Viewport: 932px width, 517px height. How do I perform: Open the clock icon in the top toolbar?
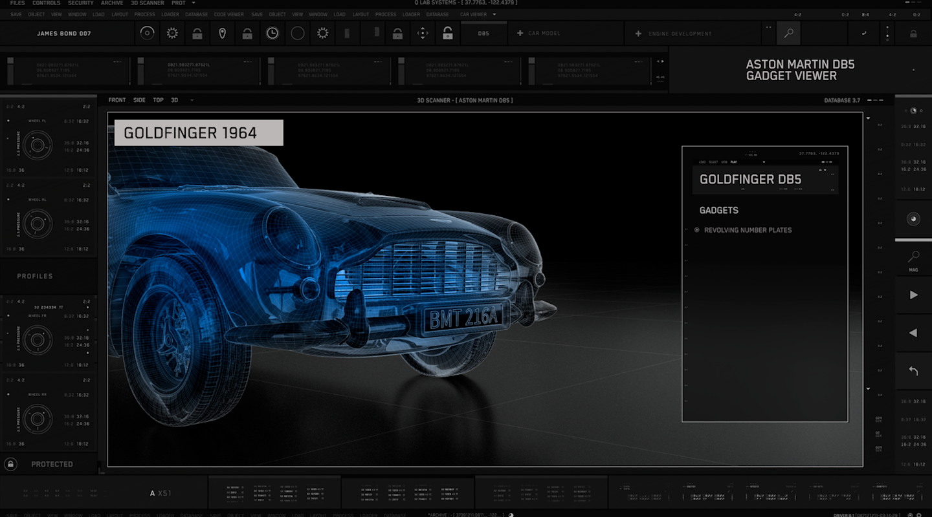coord(272,33)
